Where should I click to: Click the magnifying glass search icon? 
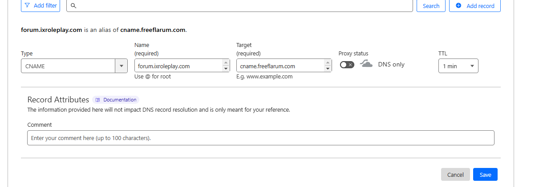click(x=73, y=6)
